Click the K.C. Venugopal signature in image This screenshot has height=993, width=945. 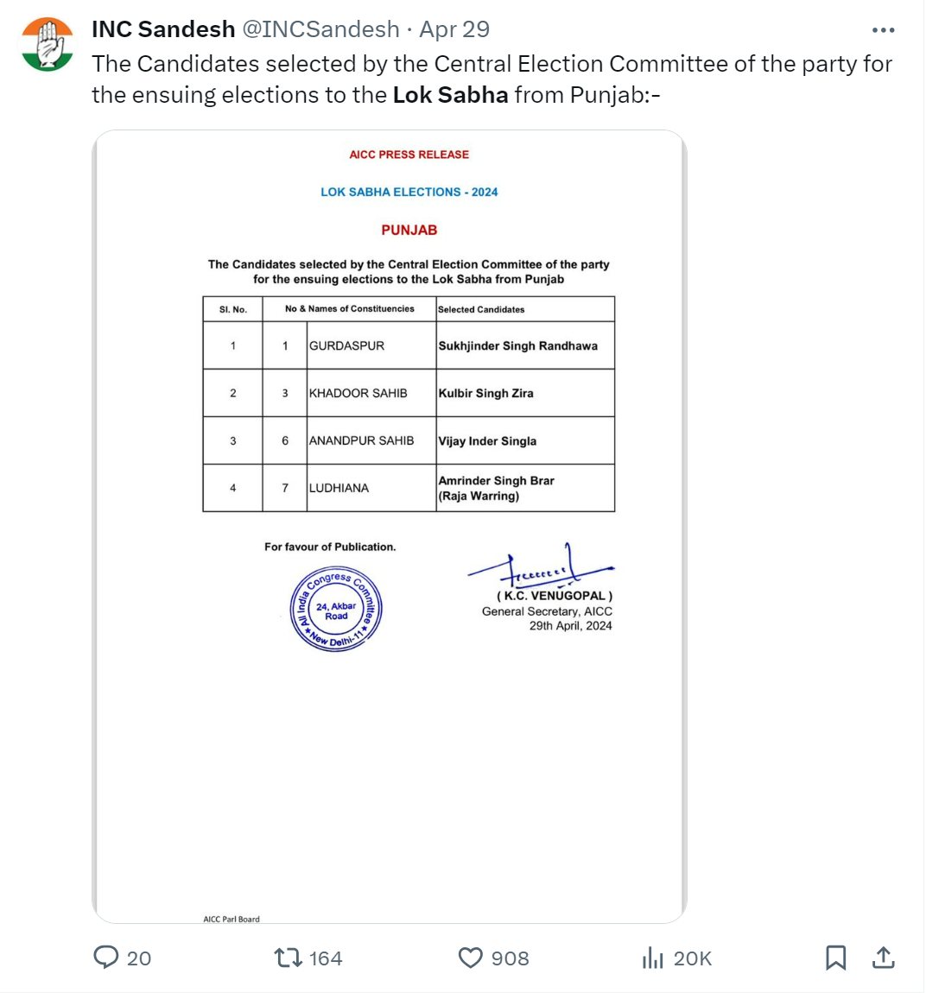pyautogui.click(x=540, y=566)
